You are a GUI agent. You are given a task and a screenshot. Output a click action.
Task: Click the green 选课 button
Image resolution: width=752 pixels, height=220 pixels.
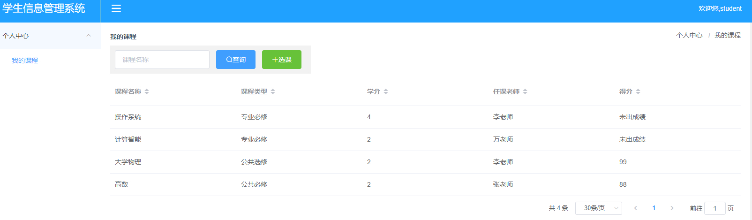point(282,60)
